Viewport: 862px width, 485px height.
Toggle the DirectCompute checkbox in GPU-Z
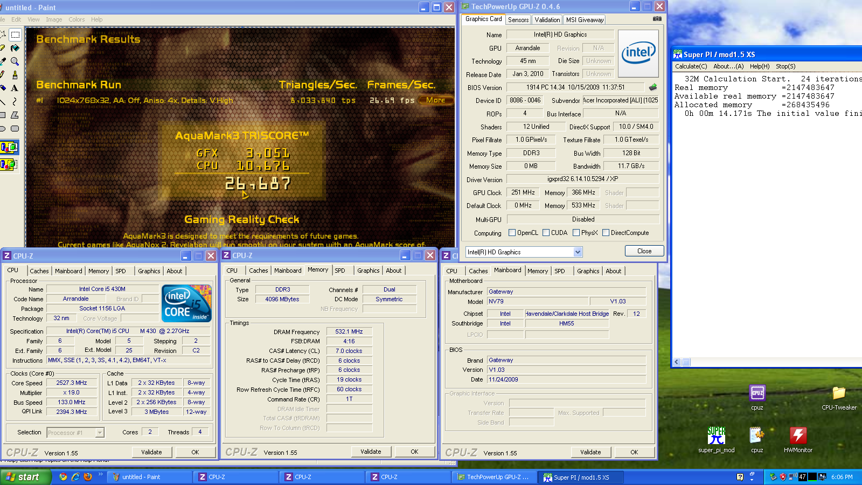click(606, 233)
